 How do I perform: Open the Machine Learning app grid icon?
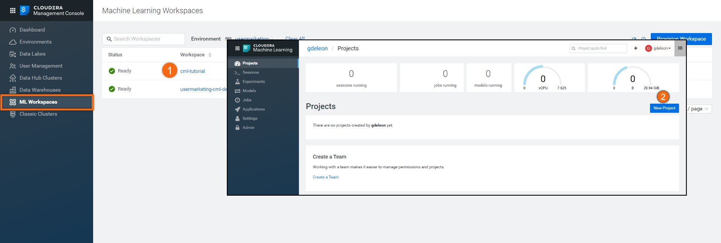pyautogui.click(x=237, y=48)
